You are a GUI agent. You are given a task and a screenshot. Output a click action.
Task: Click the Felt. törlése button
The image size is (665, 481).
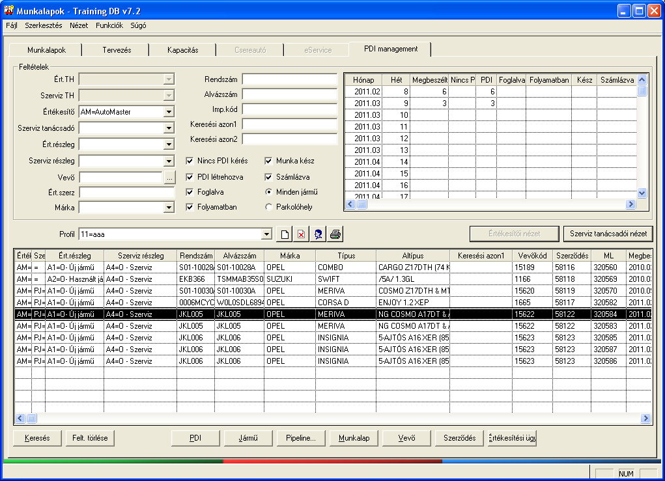tap(90, 438)
